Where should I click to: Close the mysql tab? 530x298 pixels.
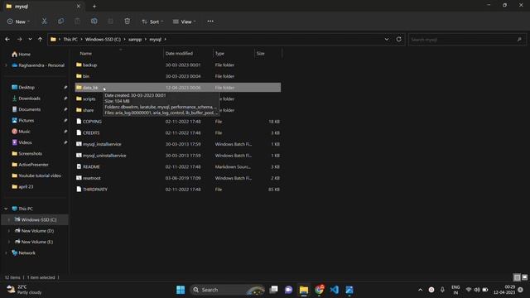coord(79,6)
